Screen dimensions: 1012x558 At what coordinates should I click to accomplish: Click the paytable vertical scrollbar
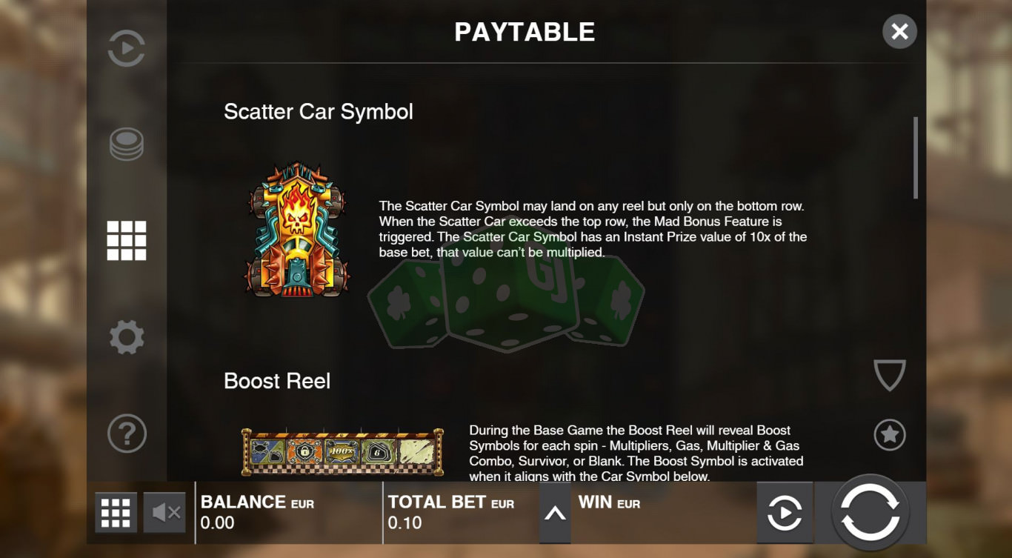[x=916, y=158]
